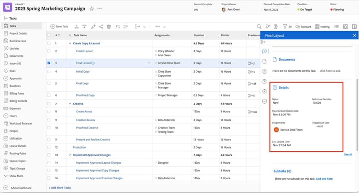The image size is (359, 193).
Task: Favorite the project with the star icon
Action: pos(91,9)
